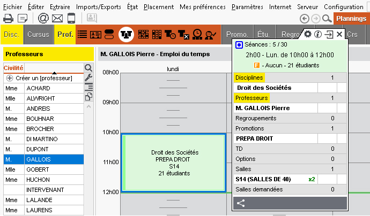The image size is (370, 216).
Task: Open the Placement menu
Action: pos(159,7)
